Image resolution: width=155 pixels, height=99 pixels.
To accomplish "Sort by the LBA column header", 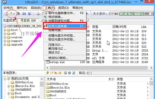I will (147, 27).
